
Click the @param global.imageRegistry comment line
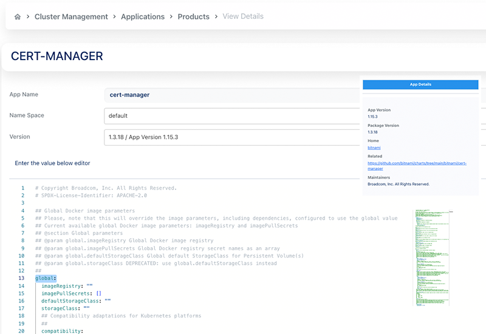click(125, 240)
